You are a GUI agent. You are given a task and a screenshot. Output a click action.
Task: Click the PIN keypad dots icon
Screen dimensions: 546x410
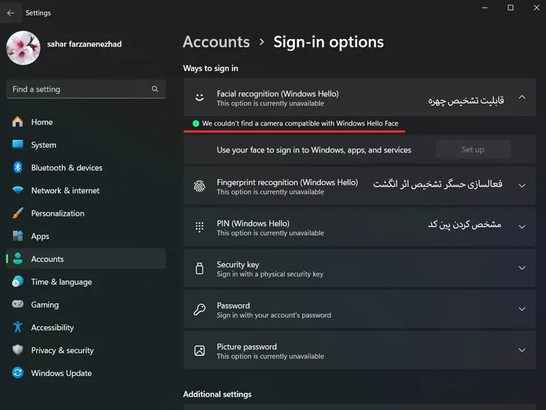[x=199, y=227]
